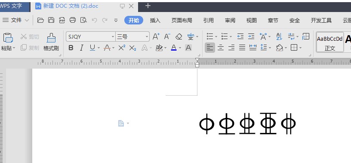Expand underline style dropdown arrow
The height and width of the screenshot is (163, 351).
99,48
